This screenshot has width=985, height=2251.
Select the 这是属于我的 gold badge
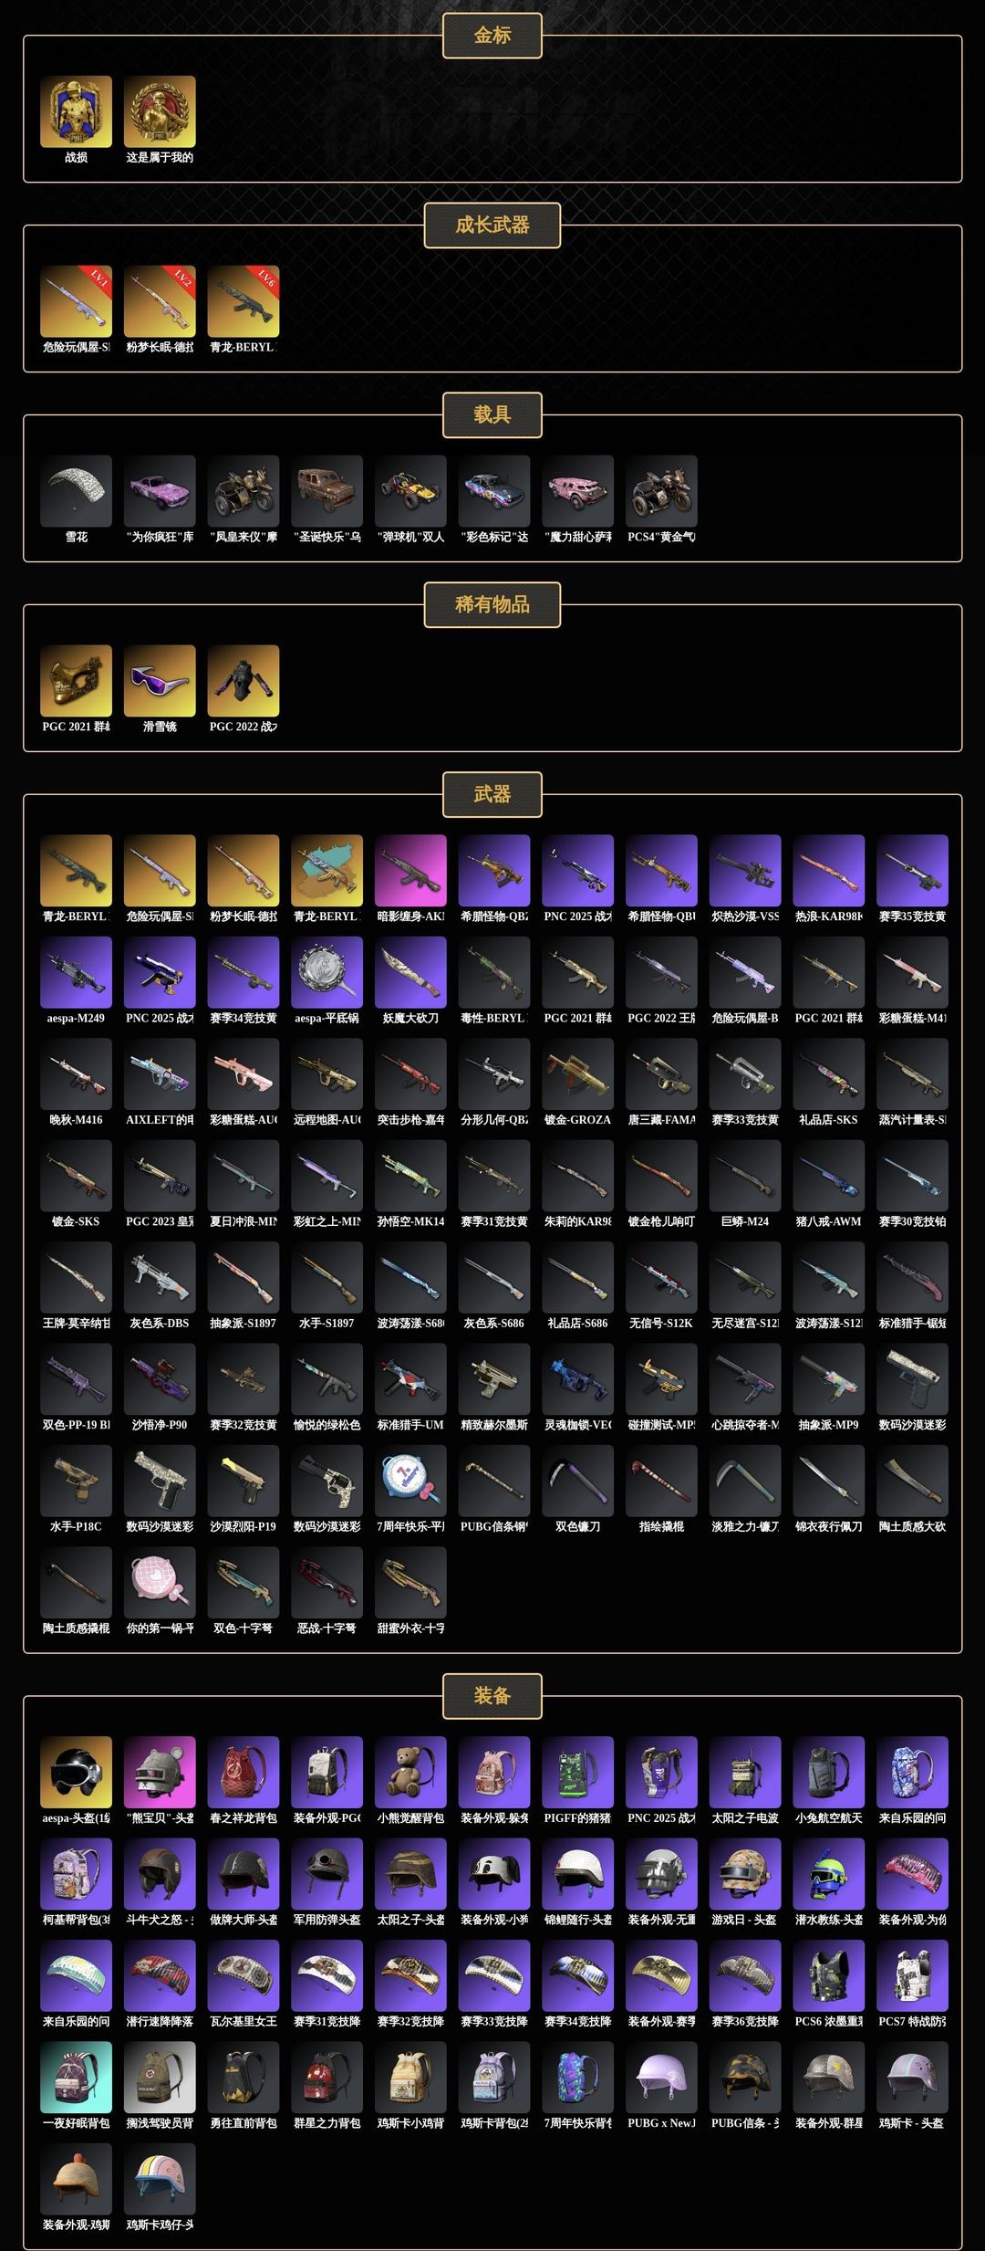[x=160, y=111]
